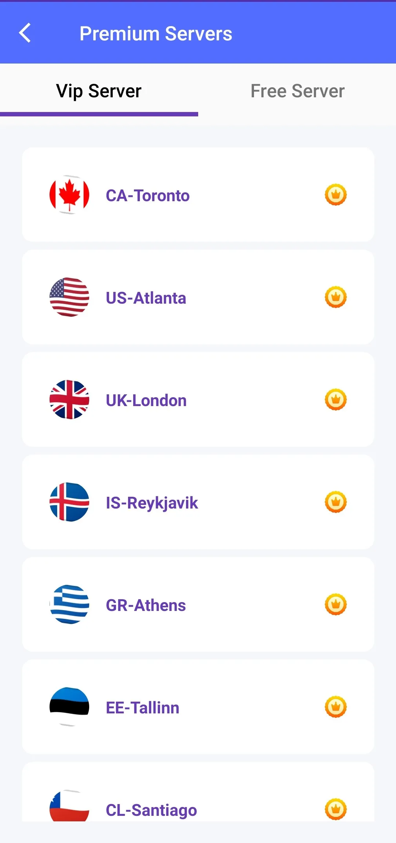Image resolution: width=396 pixels, height=843 pixels.
Task: Tap the crown badge beside US-Atlanta
Action: [335, 297]
